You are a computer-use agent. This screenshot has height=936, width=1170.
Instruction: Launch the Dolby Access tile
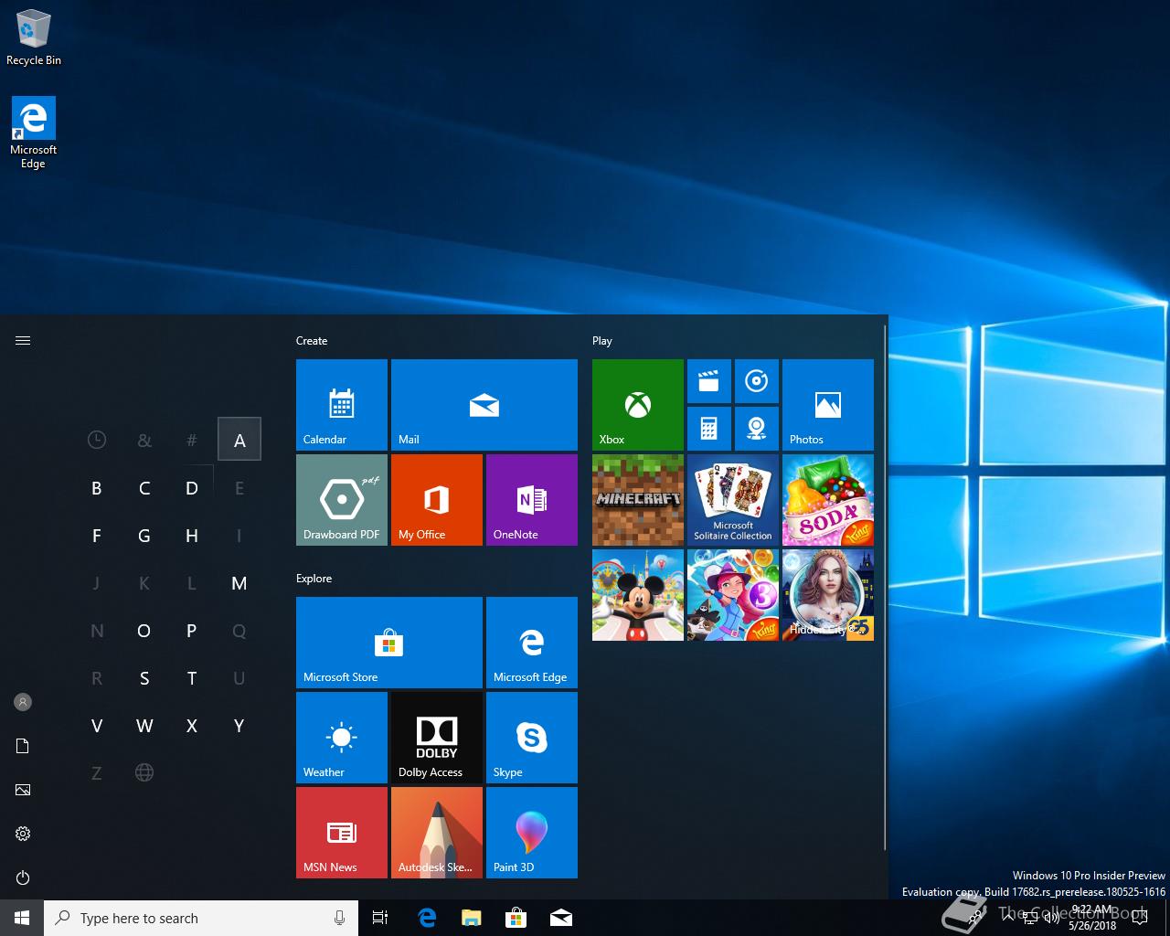pyautogui.click(x=437, y=738)
